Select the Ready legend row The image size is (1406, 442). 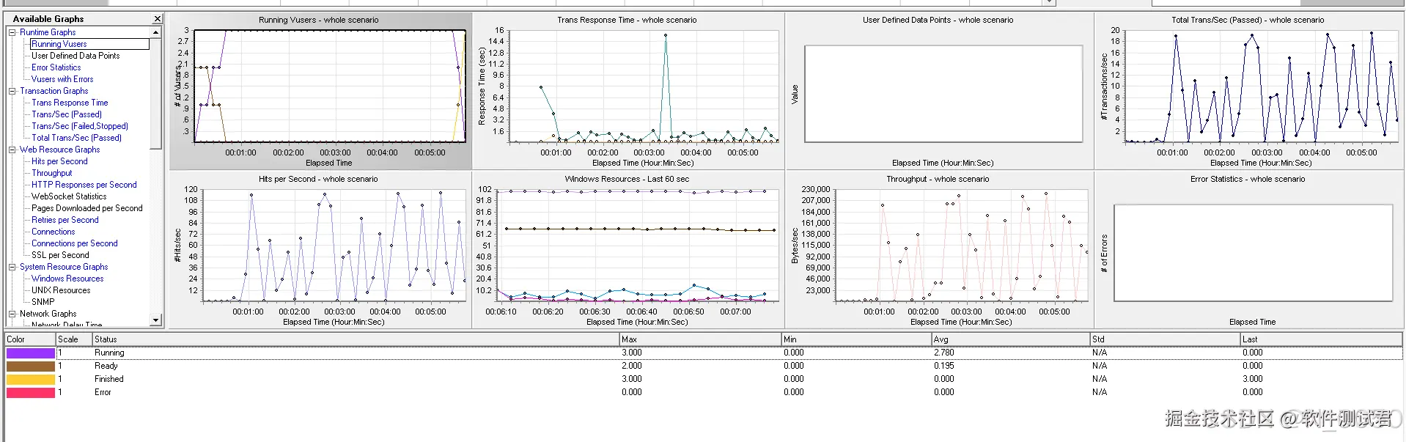click(704, 366)
